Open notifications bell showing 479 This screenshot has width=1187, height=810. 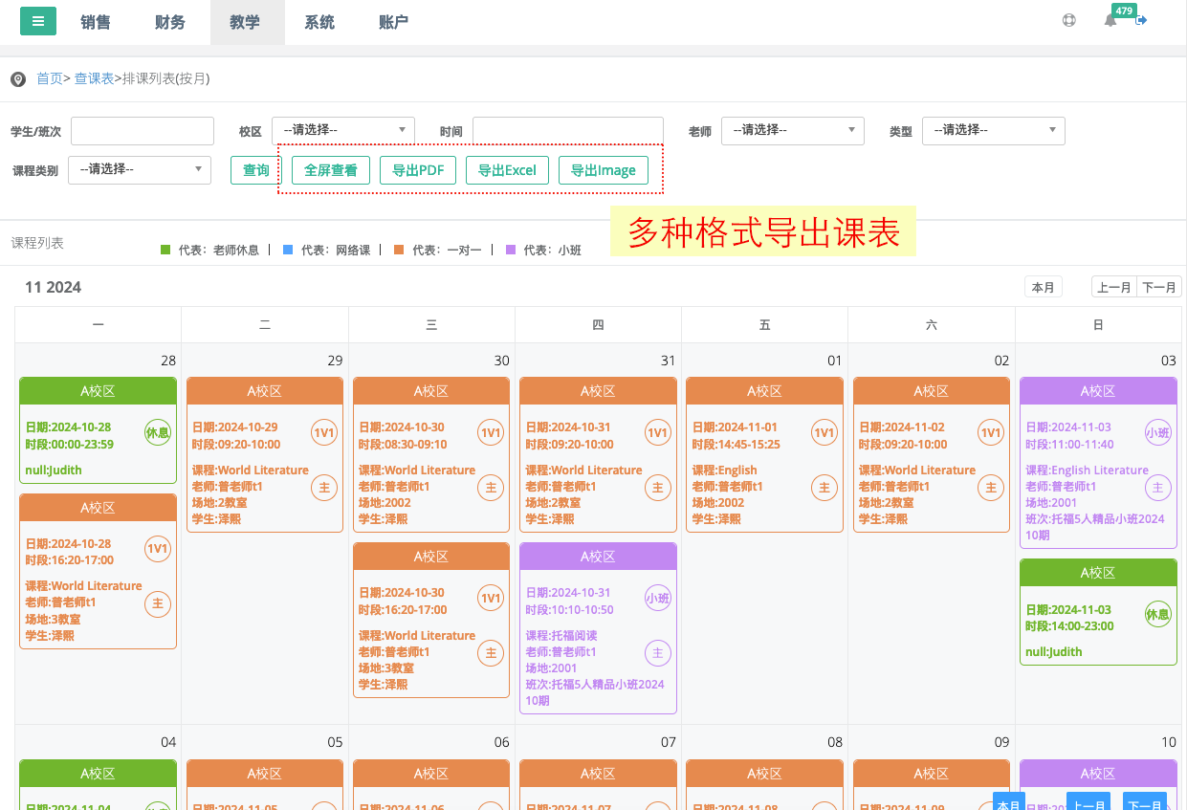[x=1110, y=20]
